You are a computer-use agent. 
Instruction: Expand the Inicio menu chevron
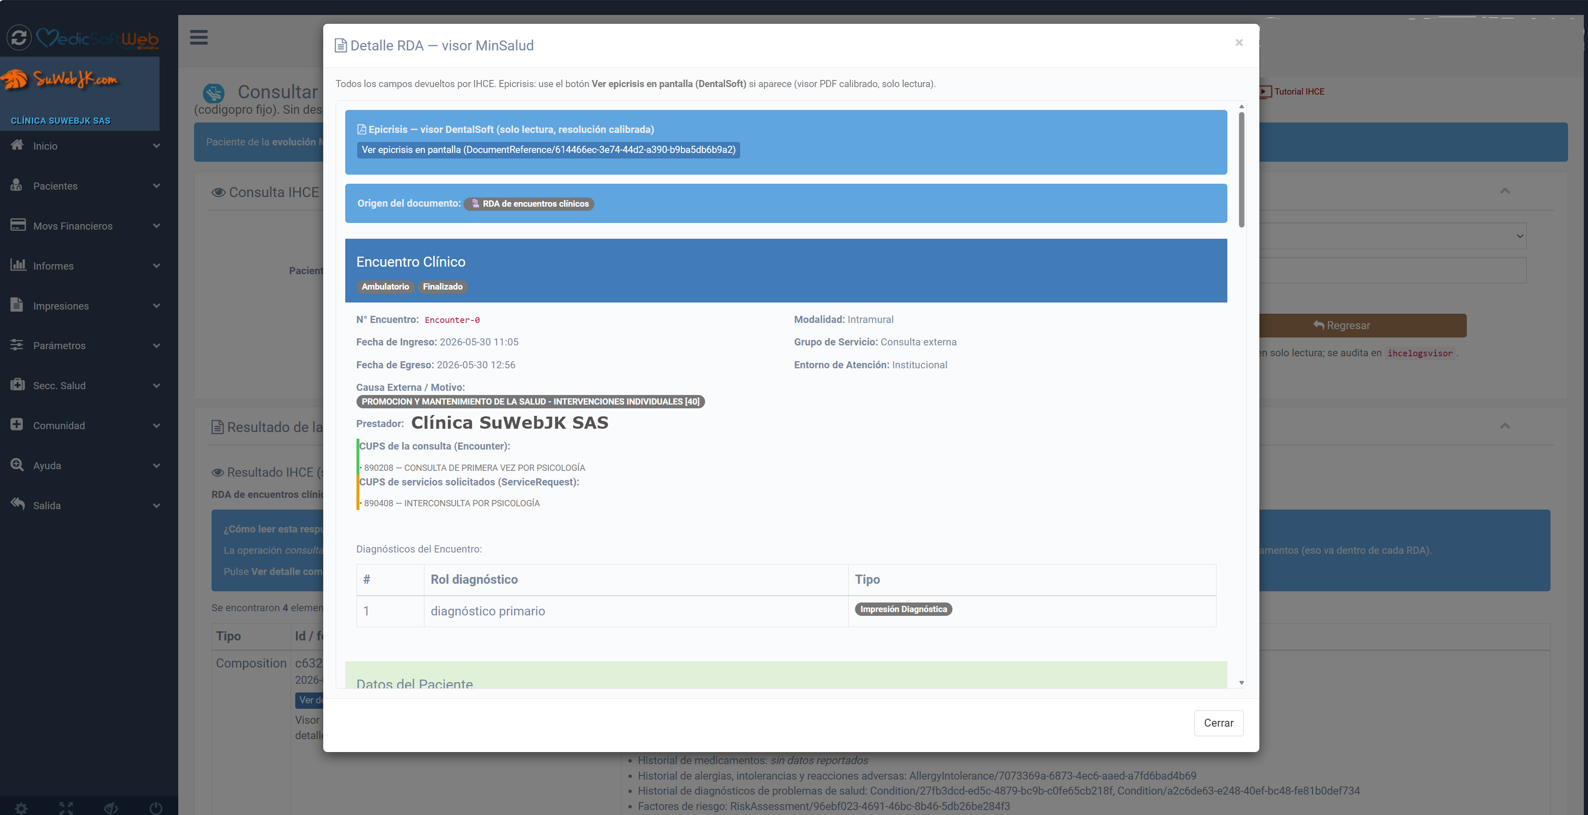tap(157, 146)
